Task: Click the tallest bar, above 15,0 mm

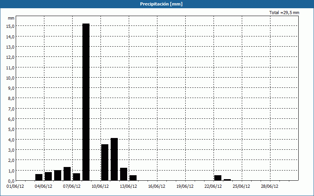Action: click(86, 102)
